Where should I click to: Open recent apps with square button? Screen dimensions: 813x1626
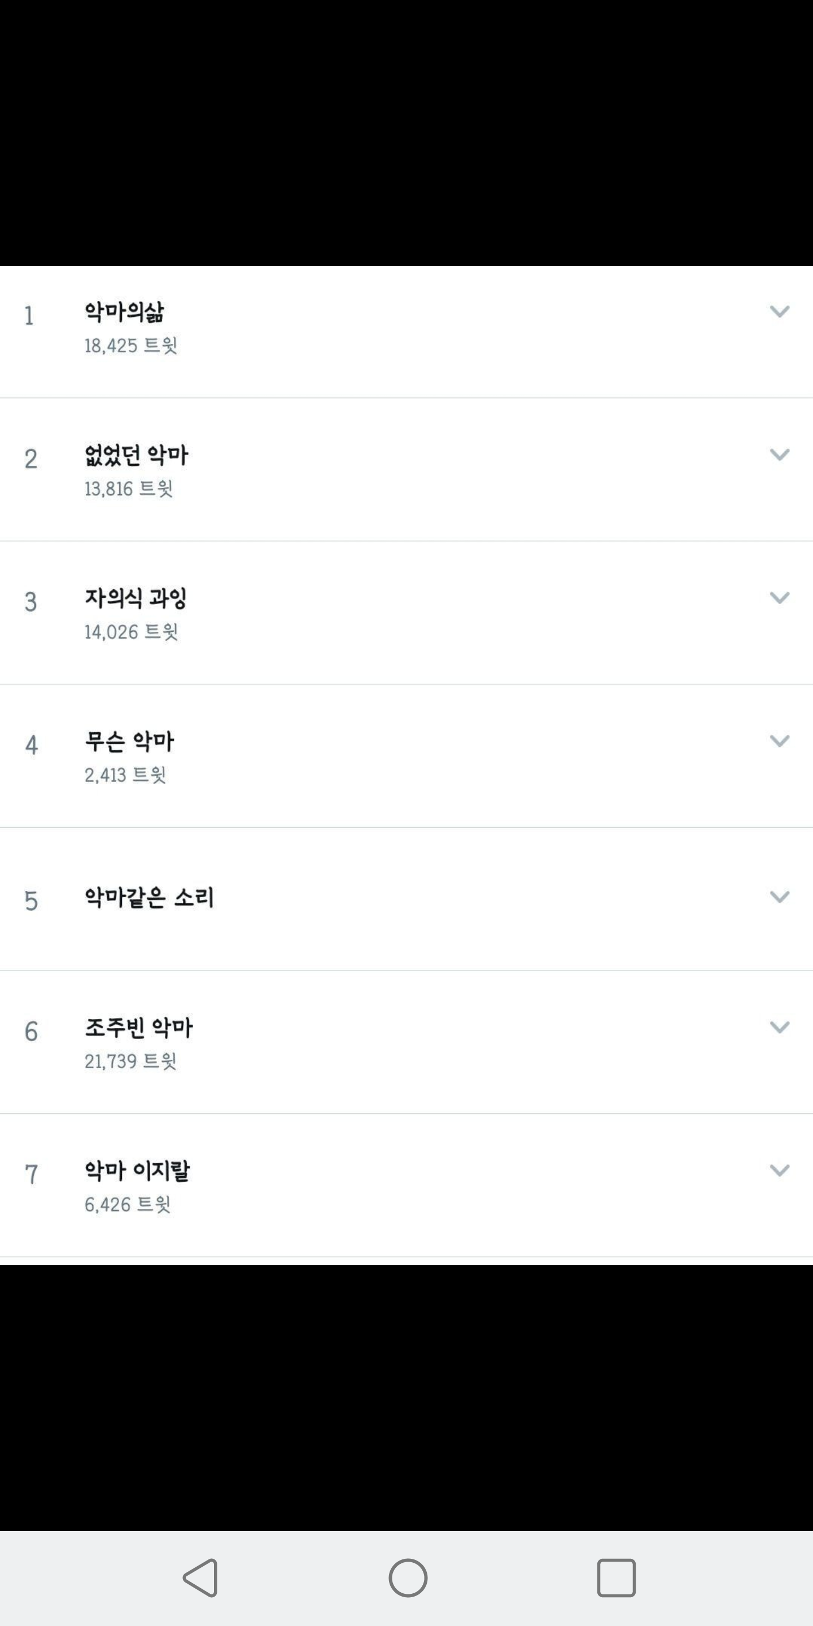tap(616, 1577)
